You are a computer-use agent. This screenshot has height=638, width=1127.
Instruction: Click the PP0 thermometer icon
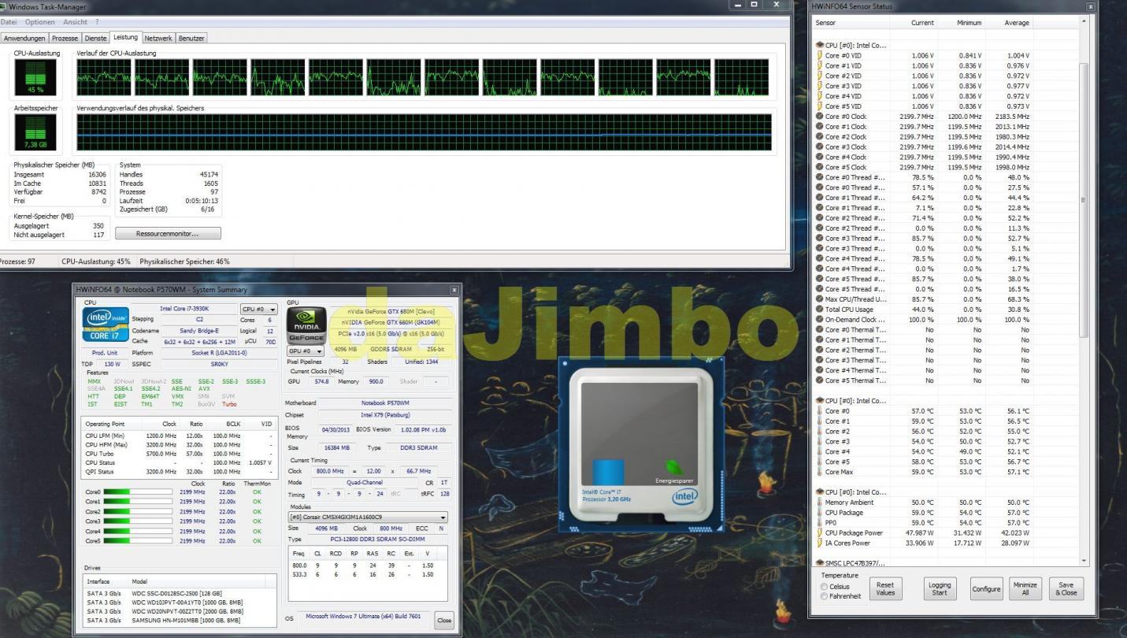click(820, 522)
